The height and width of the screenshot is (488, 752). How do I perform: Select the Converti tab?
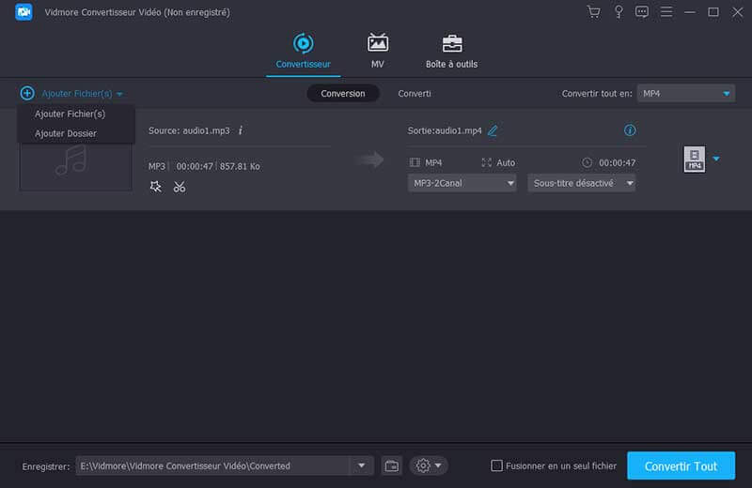pyautogui.click(x=415, y=94)
